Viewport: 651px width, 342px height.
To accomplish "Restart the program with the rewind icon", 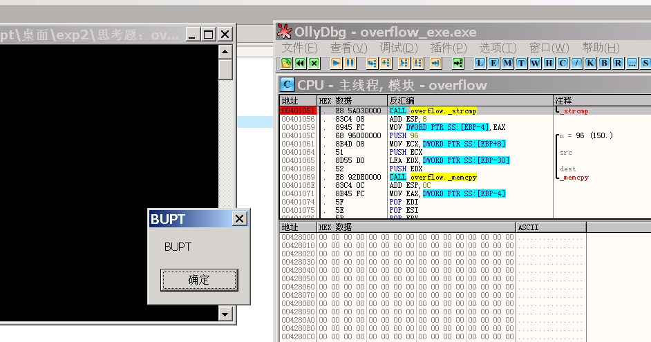I will click(300, 63).
